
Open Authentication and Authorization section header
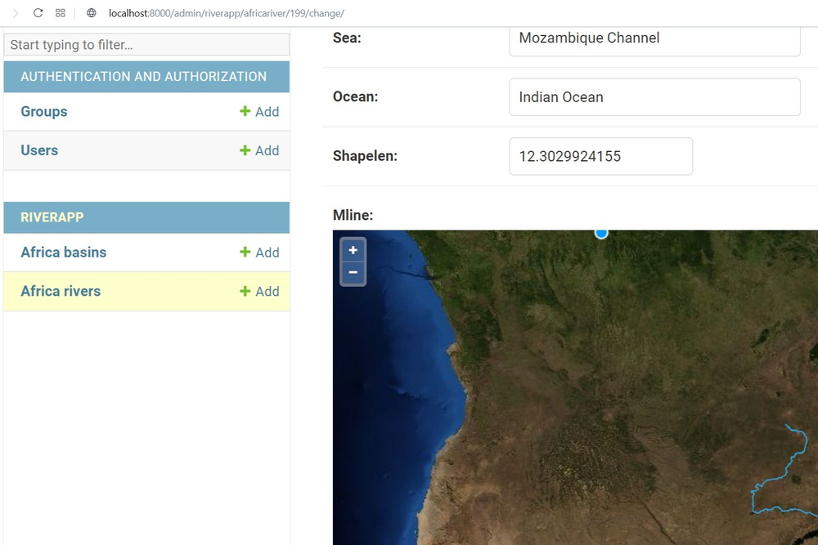143,77
